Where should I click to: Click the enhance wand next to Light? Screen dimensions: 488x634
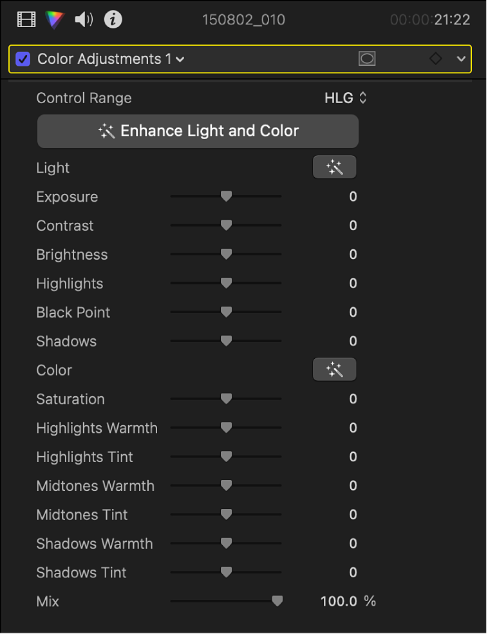click(x=334, y=166)
